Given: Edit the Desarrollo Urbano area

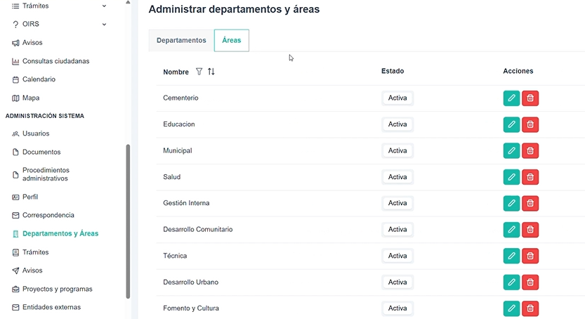Looking at the screenshot, I should (511, 282).
